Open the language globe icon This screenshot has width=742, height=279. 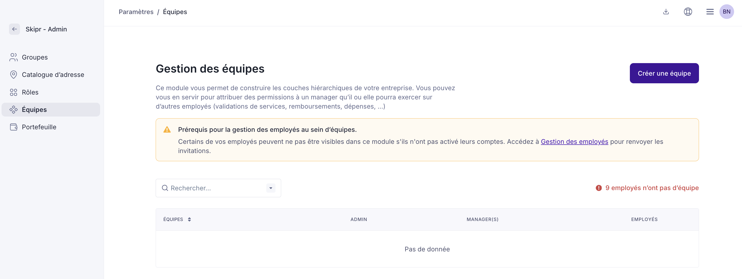(688, 11)
